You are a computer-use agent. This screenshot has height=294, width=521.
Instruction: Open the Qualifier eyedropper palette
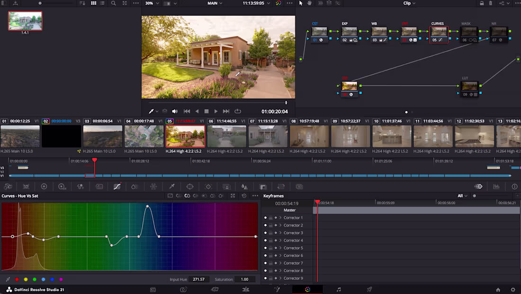point(172,187)
